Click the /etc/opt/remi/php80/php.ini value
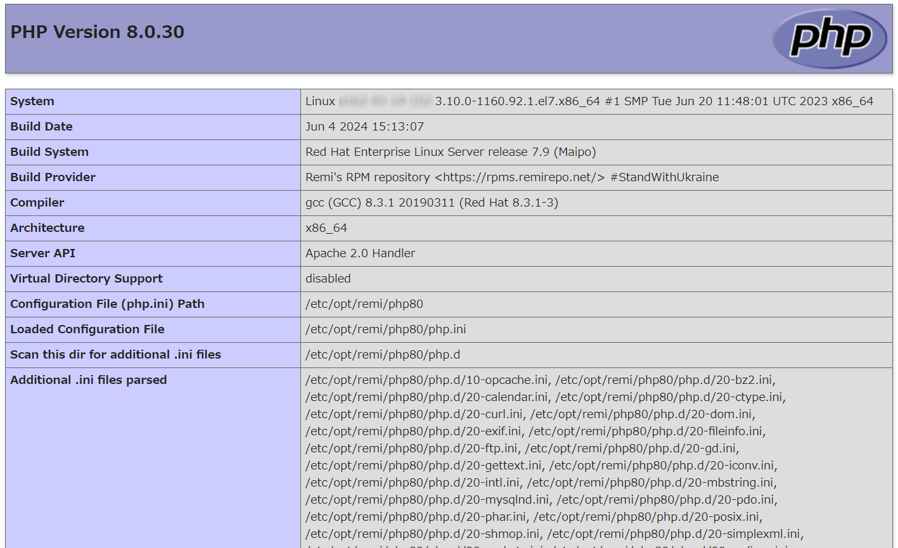The height and width of the screenshot is (548, 898). (386, 329)
